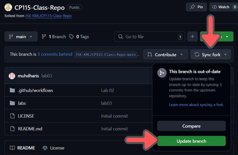The width and height of the screenshot is (238, 155).
Task: Click the eye icon in the Watch button
Action: (x=215, y=7)
